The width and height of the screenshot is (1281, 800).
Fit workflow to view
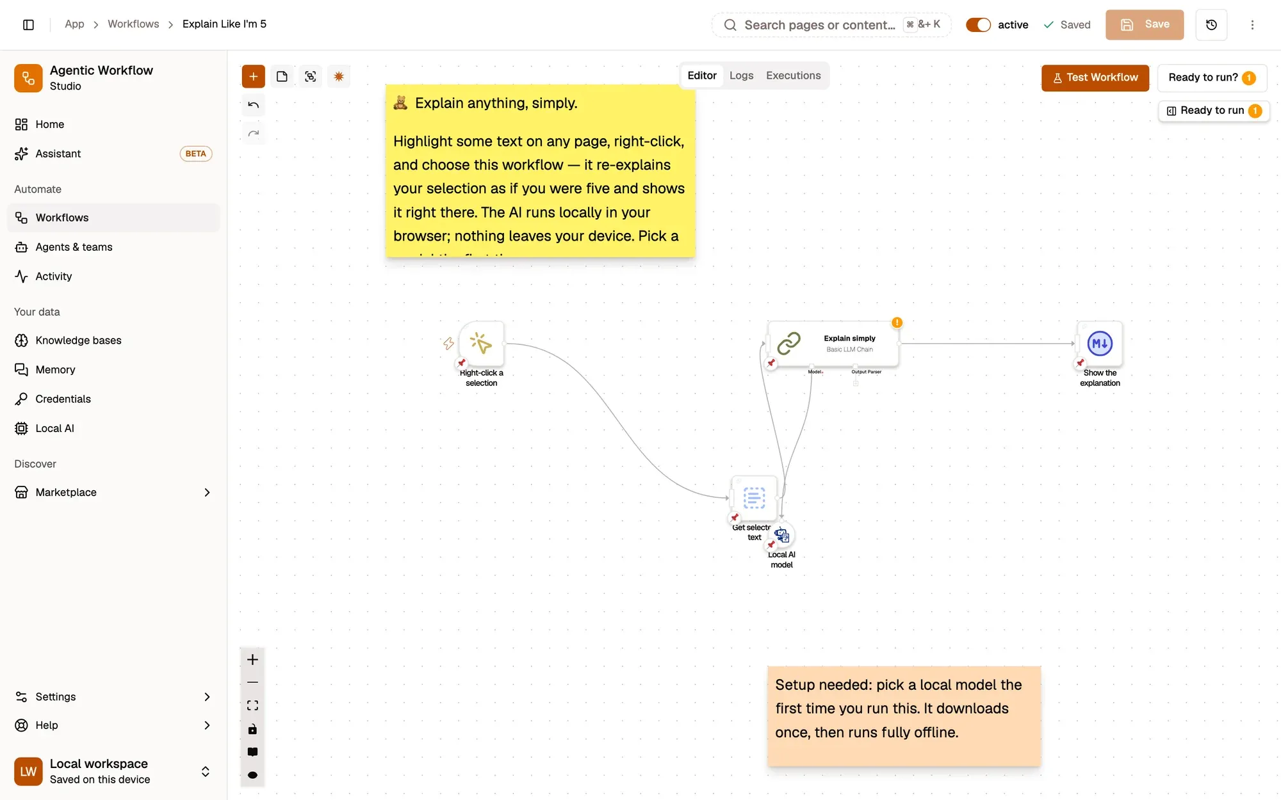click(253, 706)
